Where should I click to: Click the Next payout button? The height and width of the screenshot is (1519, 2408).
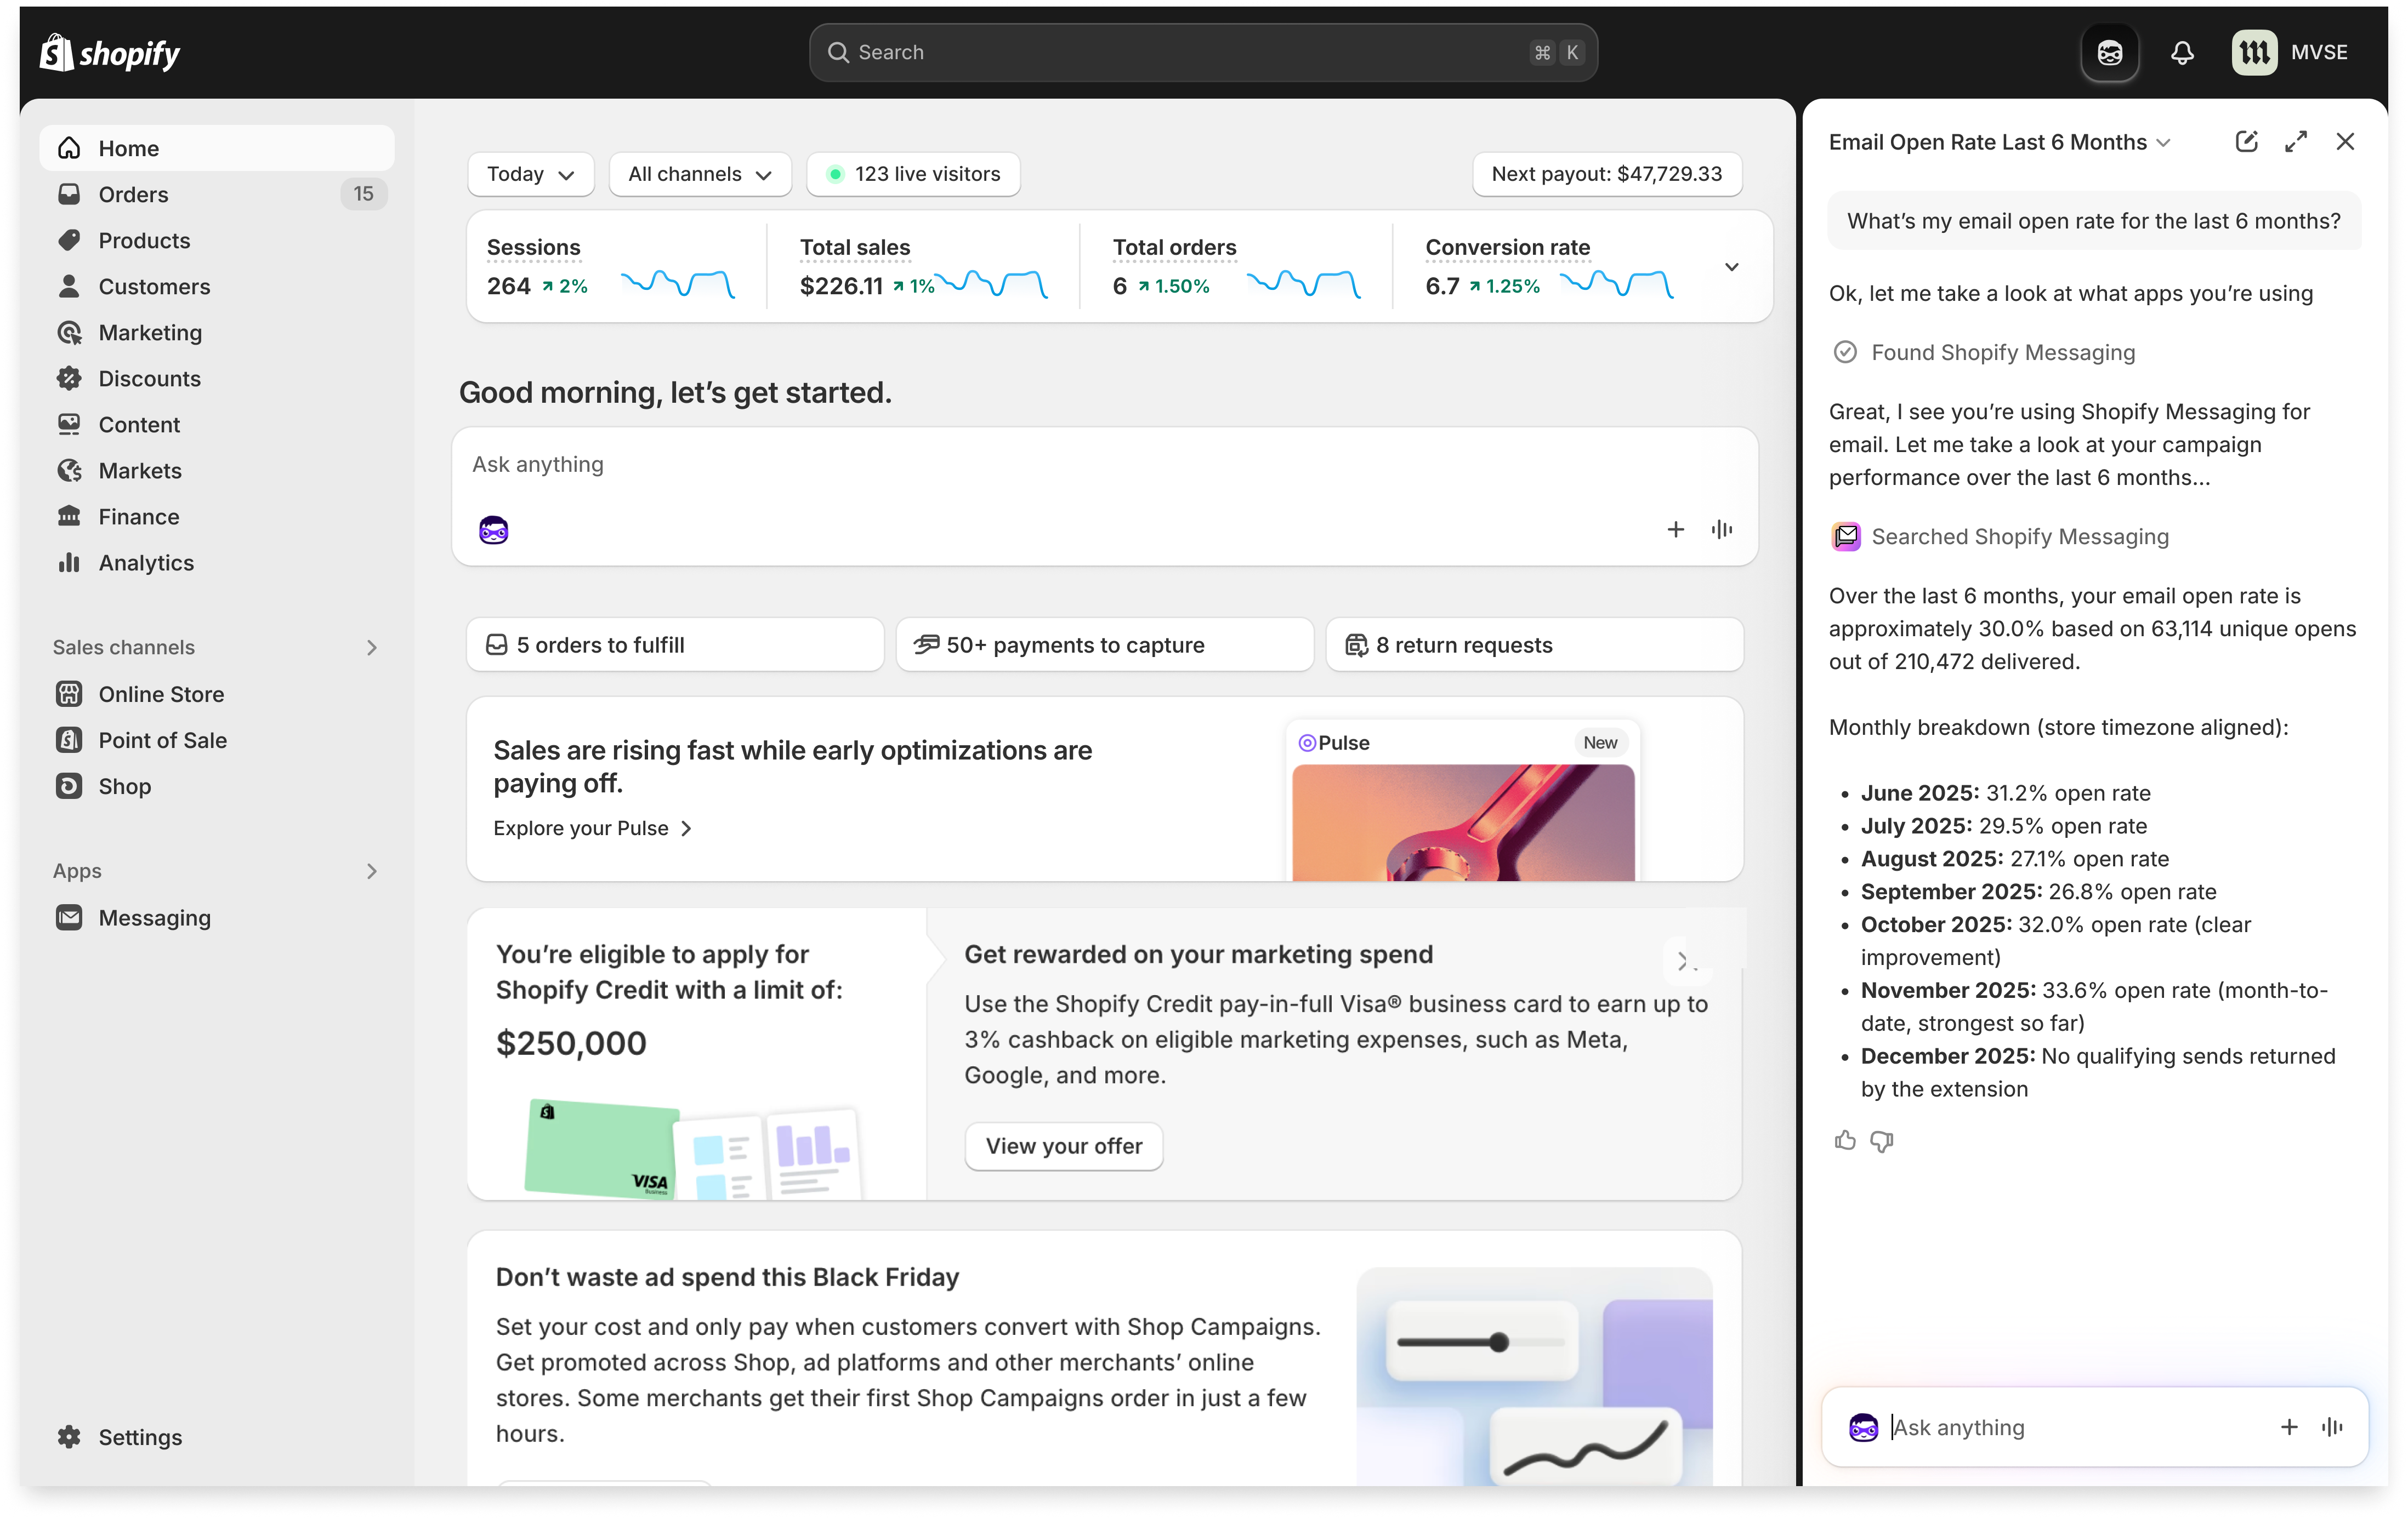(x=1606, y=174)
